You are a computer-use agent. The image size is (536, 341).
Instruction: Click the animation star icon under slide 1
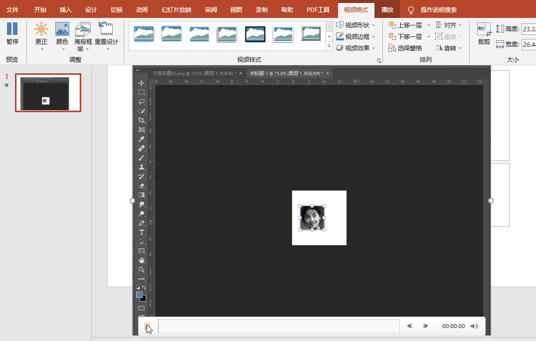click(x=6, y=85)
